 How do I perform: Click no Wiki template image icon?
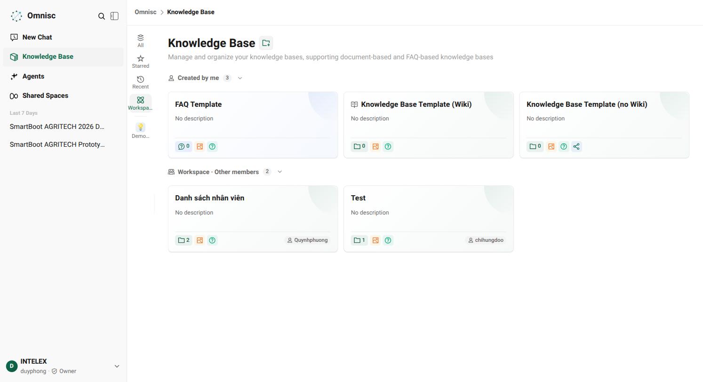click(551, 146)
